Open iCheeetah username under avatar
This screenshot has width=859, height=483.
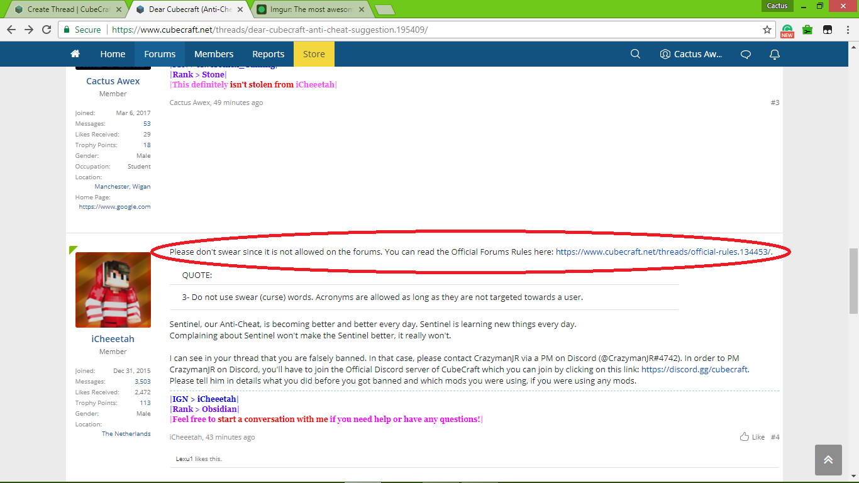point(113,339)
